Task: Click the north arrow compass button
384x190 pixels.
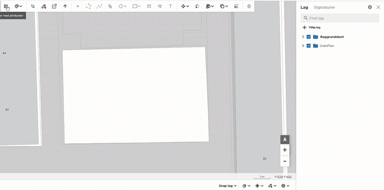Action: (x=285, y=139)
